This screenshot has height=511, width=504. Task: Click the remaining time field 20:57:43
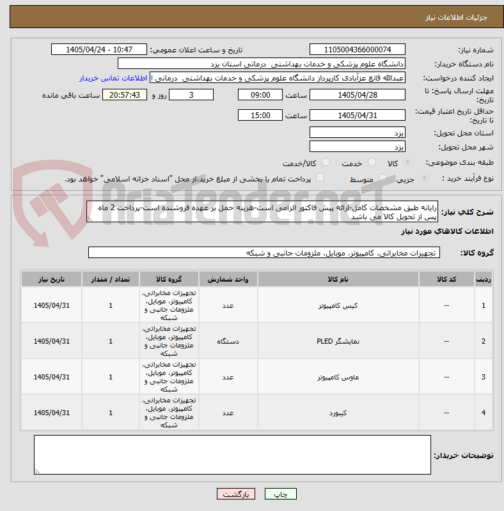tap(125, 95)
